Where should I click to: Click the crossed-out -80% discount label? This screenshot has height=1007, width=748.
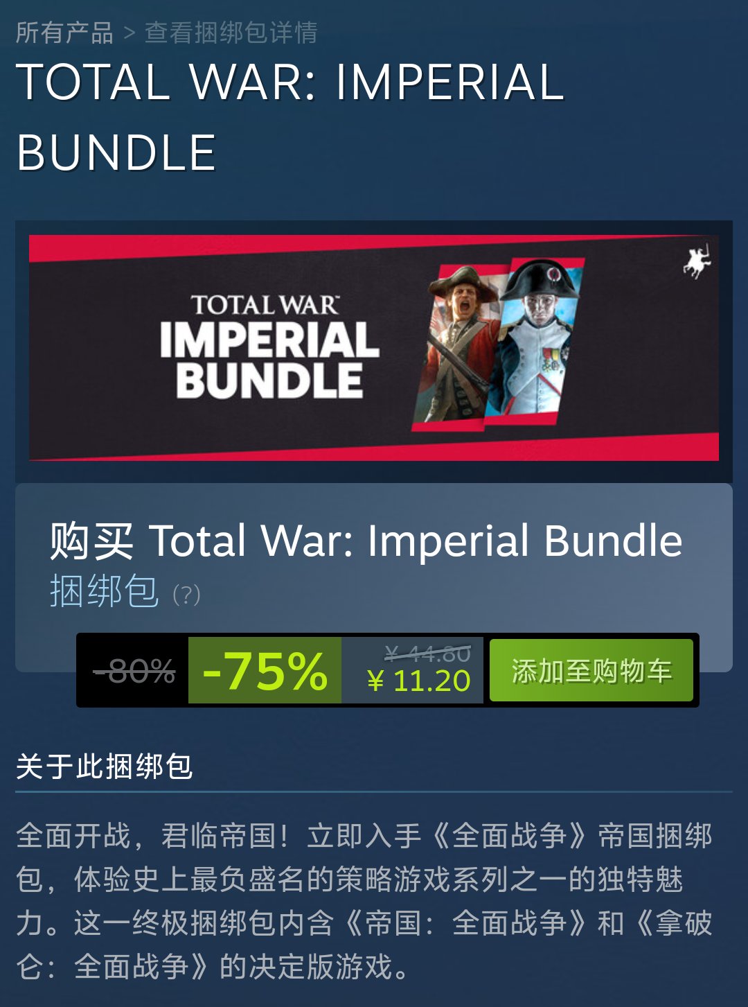[134, 671]
